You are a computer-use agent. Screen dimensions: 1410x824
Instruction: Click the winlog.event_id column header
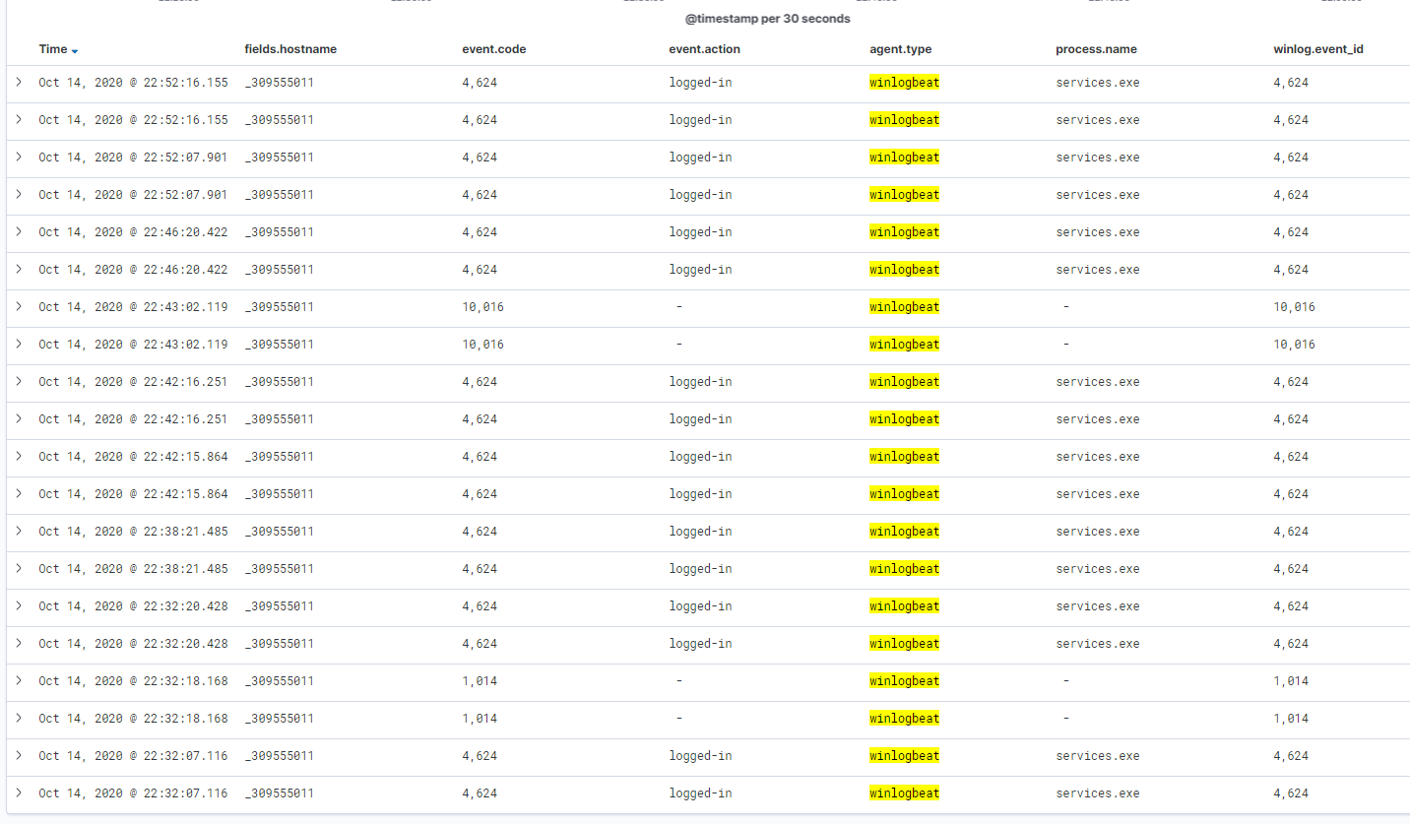click(x=1317, y=48)
